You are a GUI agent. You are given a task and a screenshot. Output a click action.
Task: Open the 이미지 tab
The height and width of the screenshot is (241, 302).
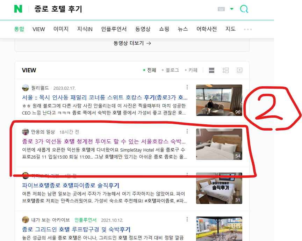[x=61, y=29]
